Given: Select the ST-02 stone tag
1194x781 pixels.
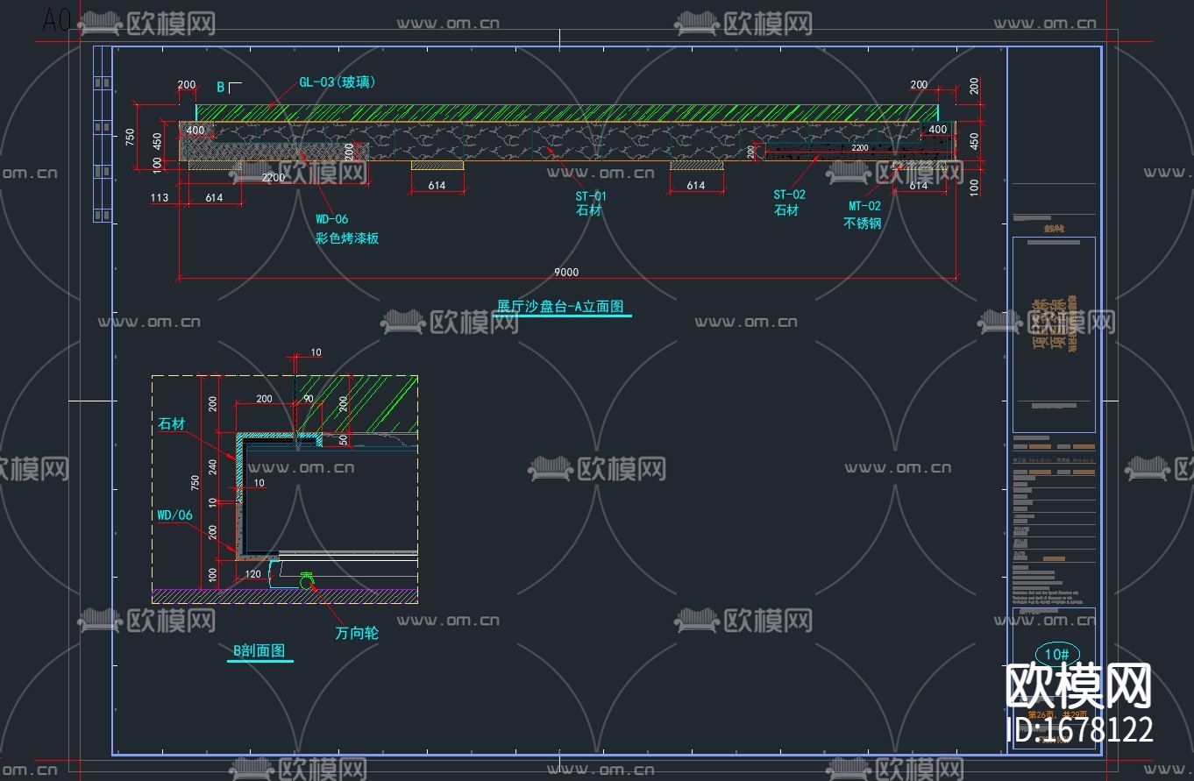Looking at the screenshot, I should click(789, 195).
